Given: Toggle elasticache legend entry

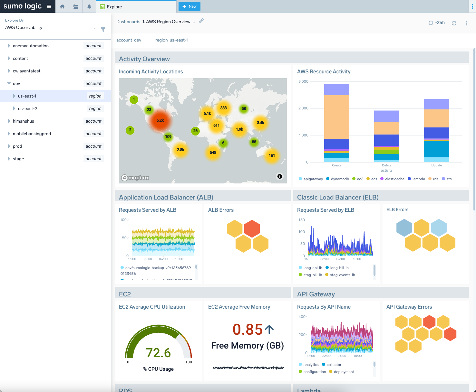Looking at the screenshot, I should point(392,179).
